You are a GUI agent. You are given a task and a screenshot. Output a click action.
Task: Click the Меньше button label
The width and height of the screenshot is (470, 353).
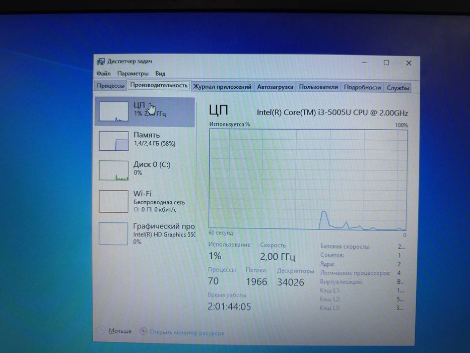point(120,331)
